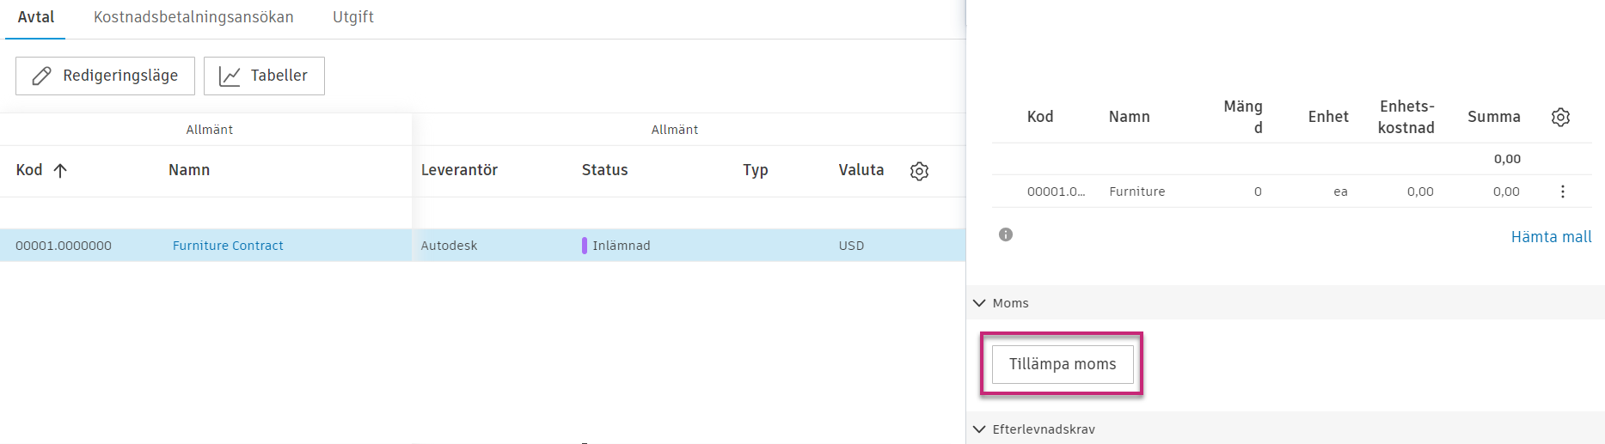Click the Enhetskostnad column header

tap(1406, 117)
